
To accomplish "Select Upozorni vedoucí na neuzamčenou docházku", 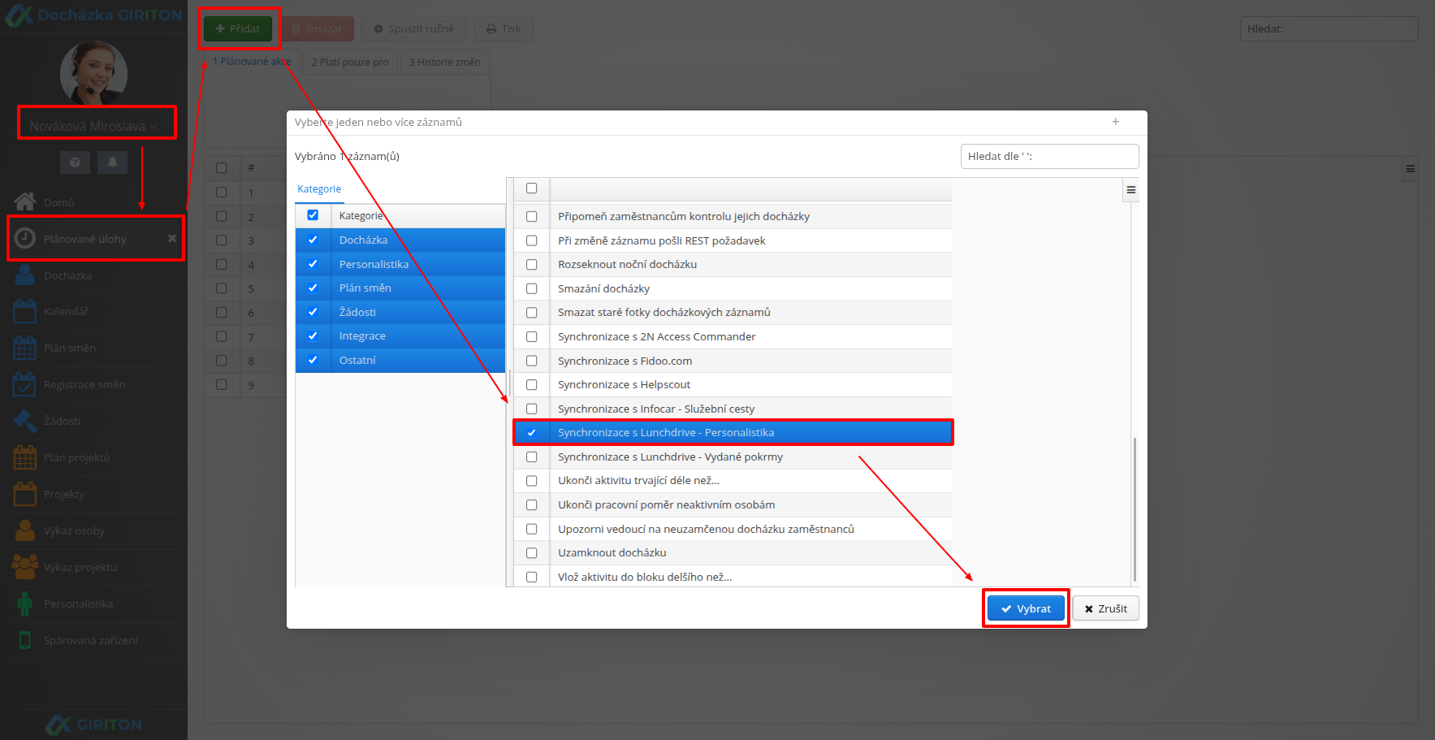I will pos(733,529).
